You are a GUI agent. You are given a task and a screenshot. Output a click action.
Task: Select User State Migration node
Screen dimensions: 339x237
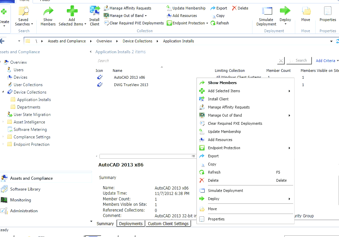(x=32, y=115)
